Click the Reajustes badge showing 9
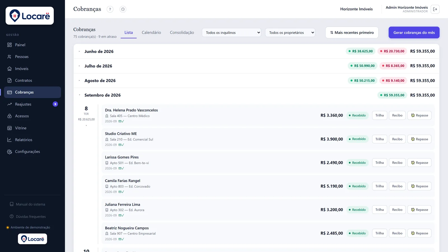 point(55,104)
